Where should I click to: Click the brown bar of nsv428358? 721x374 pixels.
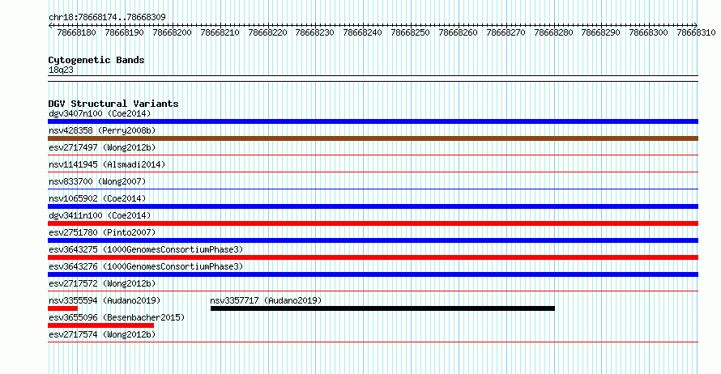373,138
